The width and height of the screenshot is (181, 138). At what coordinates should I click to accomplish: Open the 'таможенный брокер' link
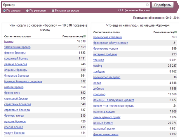click(x=18, y=47)
